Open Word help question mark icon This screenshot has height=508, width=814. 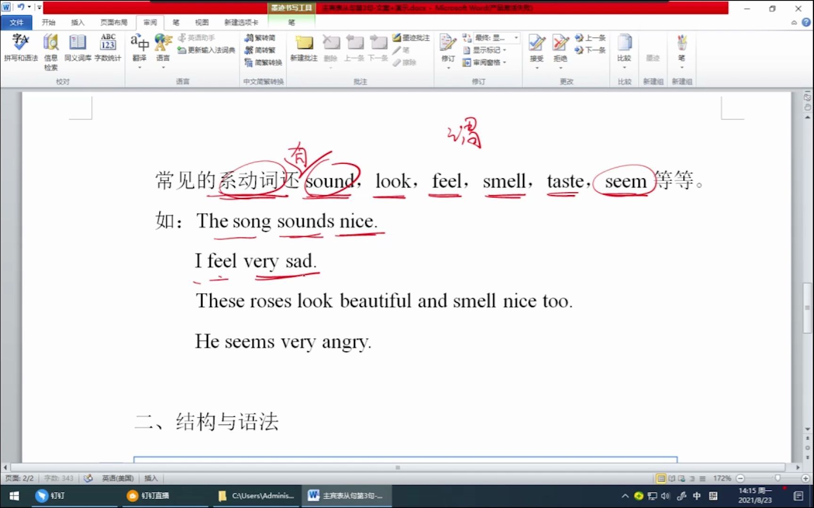(x=806, y=22)
